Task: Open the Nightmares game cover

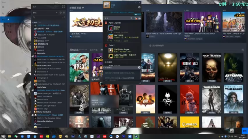Action: click(212, 67)
